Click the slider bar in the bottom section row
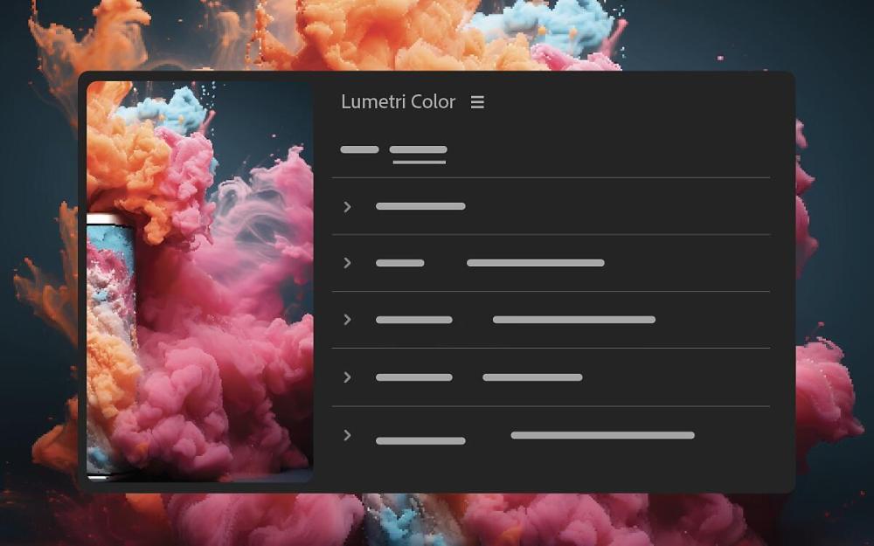Screen dimensions: 874x546 (602, 435)
